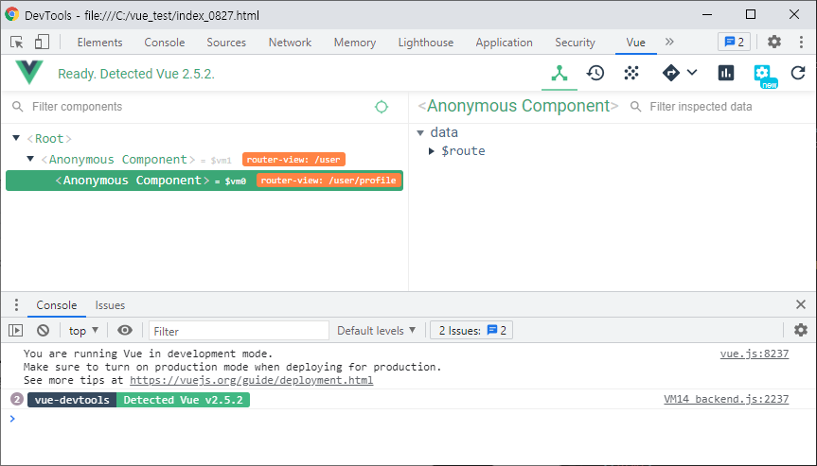Click the Detected Vue v2.5.2 label

click(x=183, y=400)
